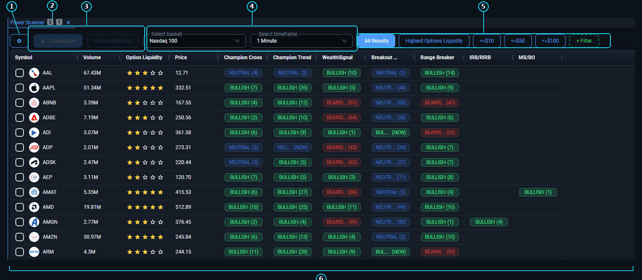Click the AAPL apple logo
642x280 pixels.
point(34,88)
